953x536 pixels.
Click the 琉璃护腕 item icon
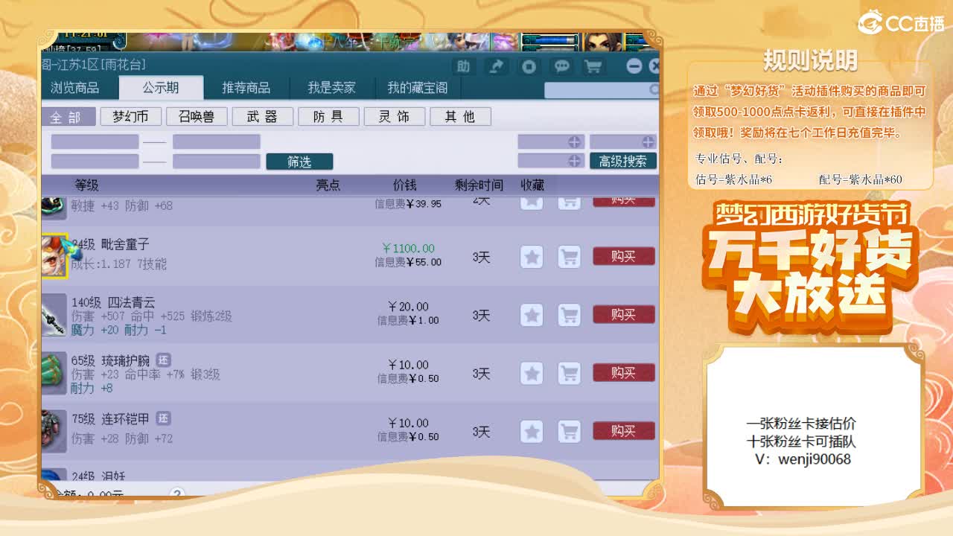click(54, 372)
